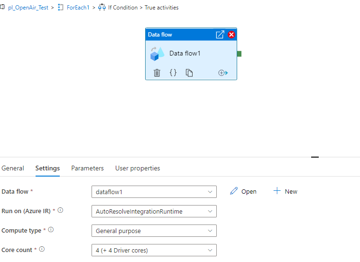
Task: Click the New data flow button
Action: pos(286,191)
